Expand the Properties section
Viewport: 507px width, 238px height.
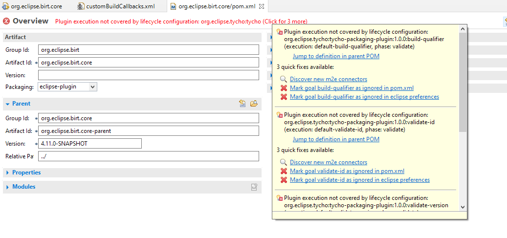[x=7, y=173]
